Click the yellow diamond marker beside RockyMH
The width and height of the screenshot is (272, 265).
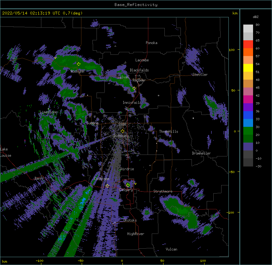pos(79,64)
